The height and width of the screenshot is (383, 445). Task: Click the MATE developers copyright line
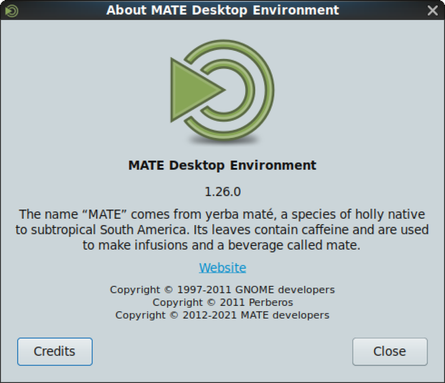click(222, 315)
